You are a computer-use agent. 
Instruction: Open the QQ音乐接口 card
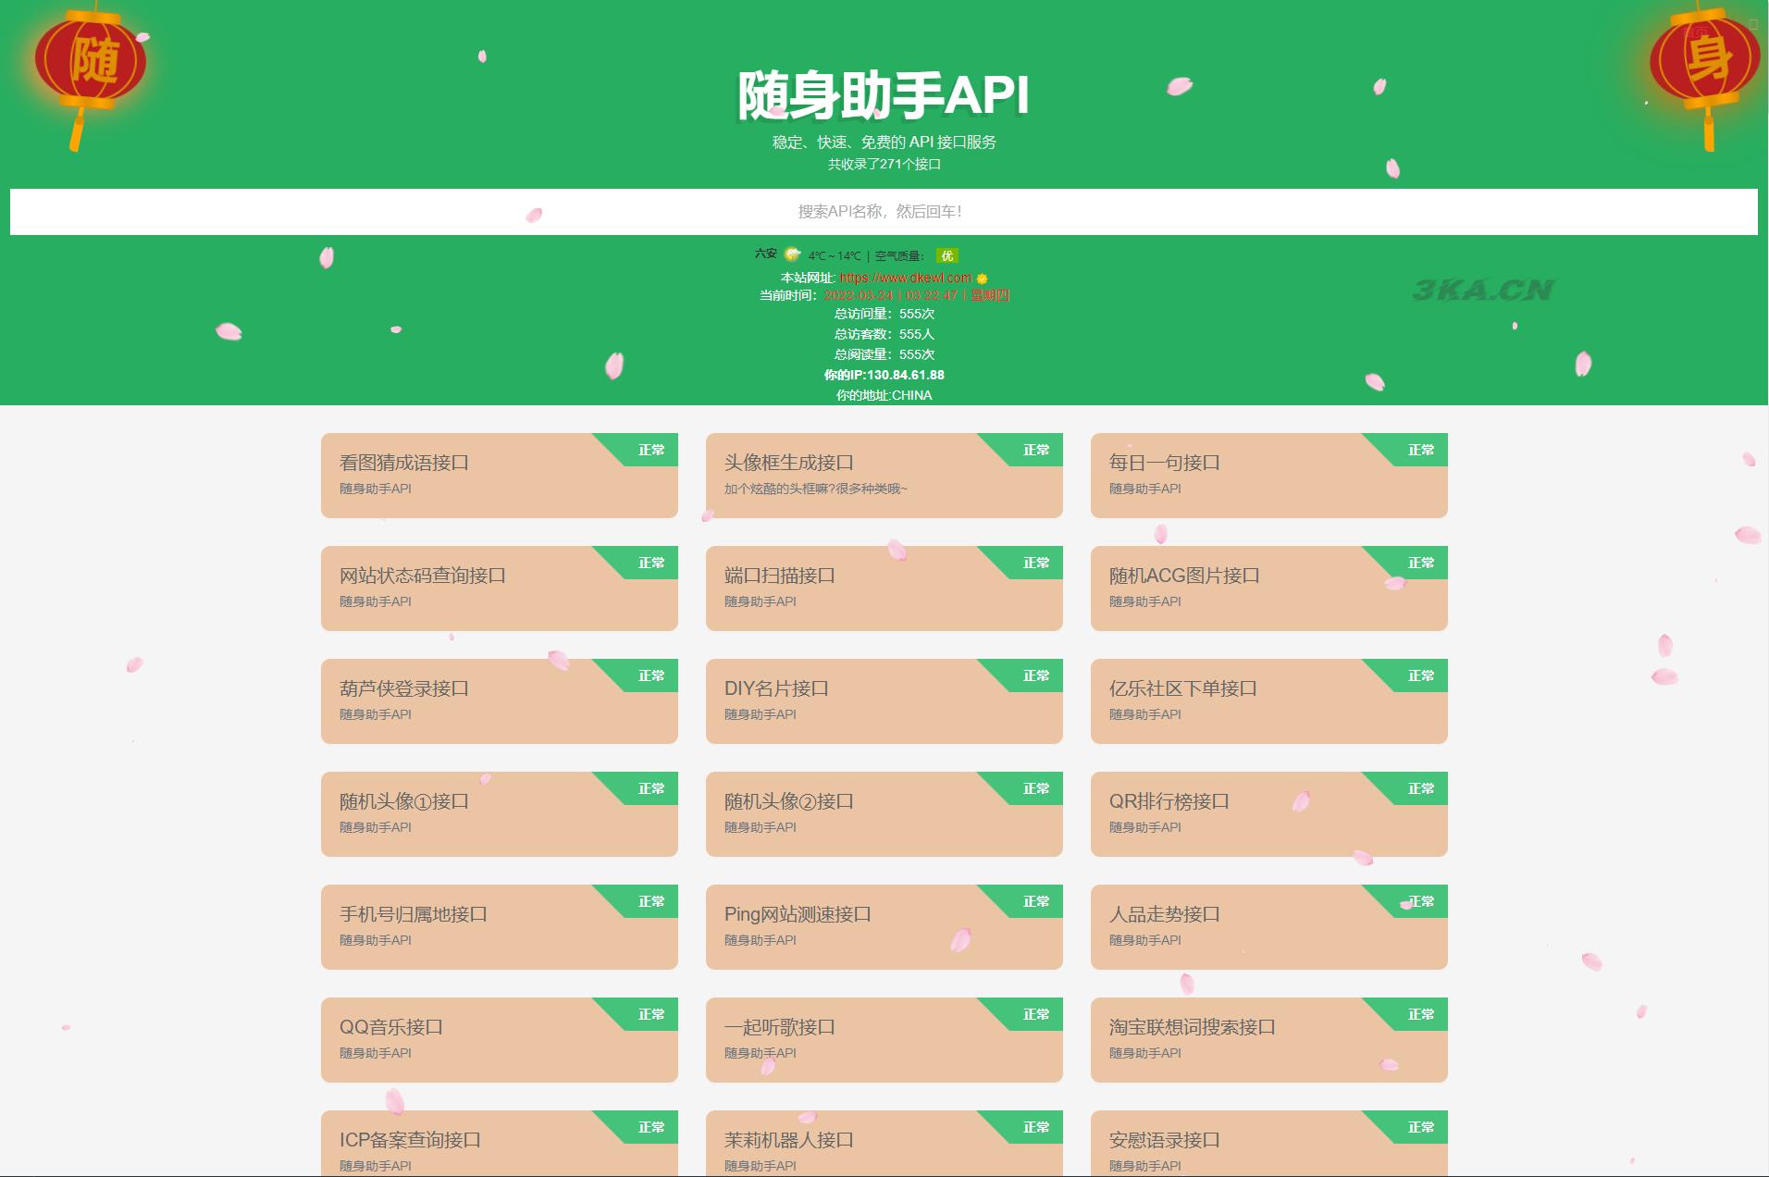click(499, 1040)
